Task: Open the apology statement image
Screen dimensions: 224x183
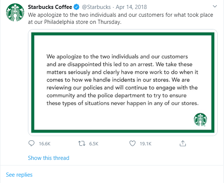Action: [x=123, y=82]
